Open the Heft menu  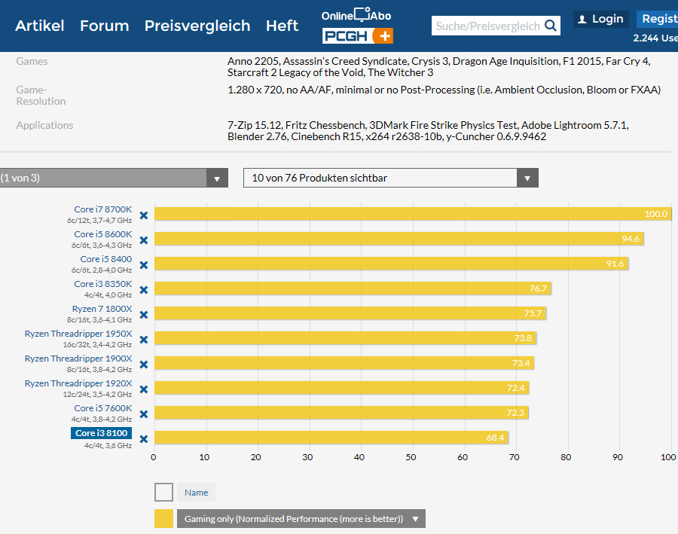tap(282, 26)
